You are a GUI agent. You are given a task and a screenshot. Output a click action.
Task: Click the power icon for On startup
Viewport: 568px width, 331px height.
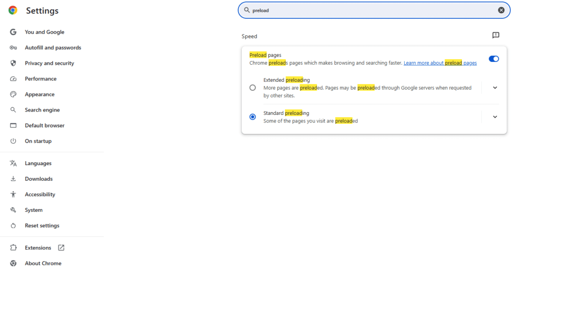(13, 141)
